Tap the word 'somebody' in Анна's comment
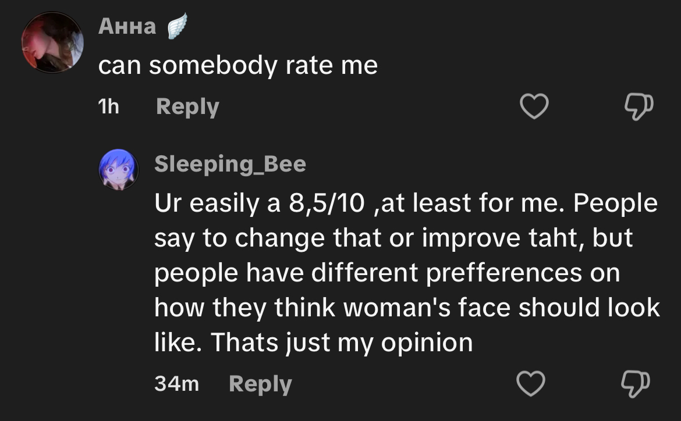This screenshot has height=421, width=681. tap(213, 66)
